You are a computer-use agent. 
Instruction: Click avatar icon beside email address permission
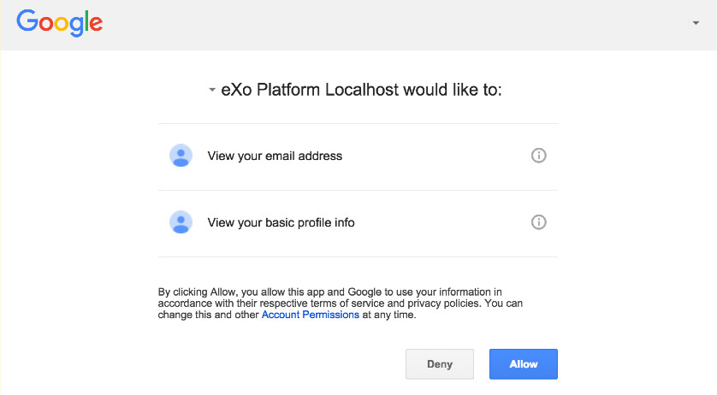[181, 156]
